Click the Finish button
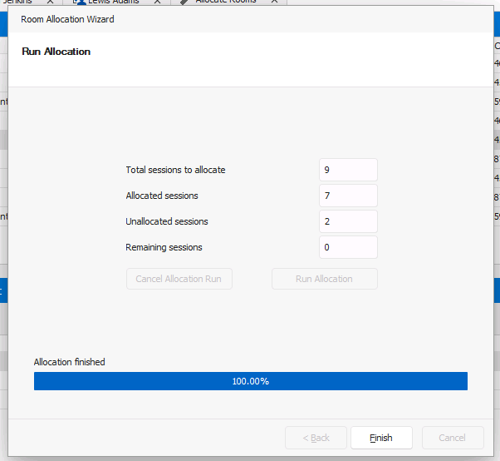 [380, 438]
